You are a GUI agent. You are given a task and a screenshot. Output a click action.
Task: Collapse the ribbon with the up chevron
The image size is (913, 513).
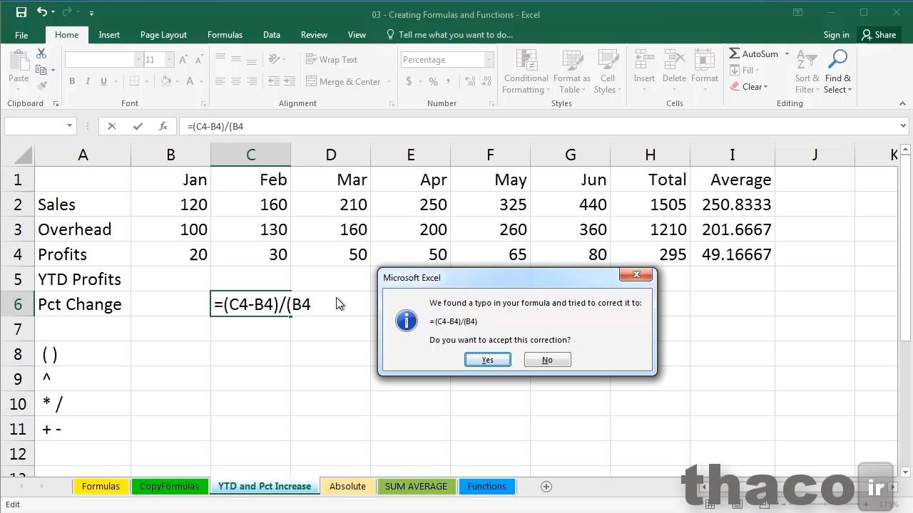(904, 104)
